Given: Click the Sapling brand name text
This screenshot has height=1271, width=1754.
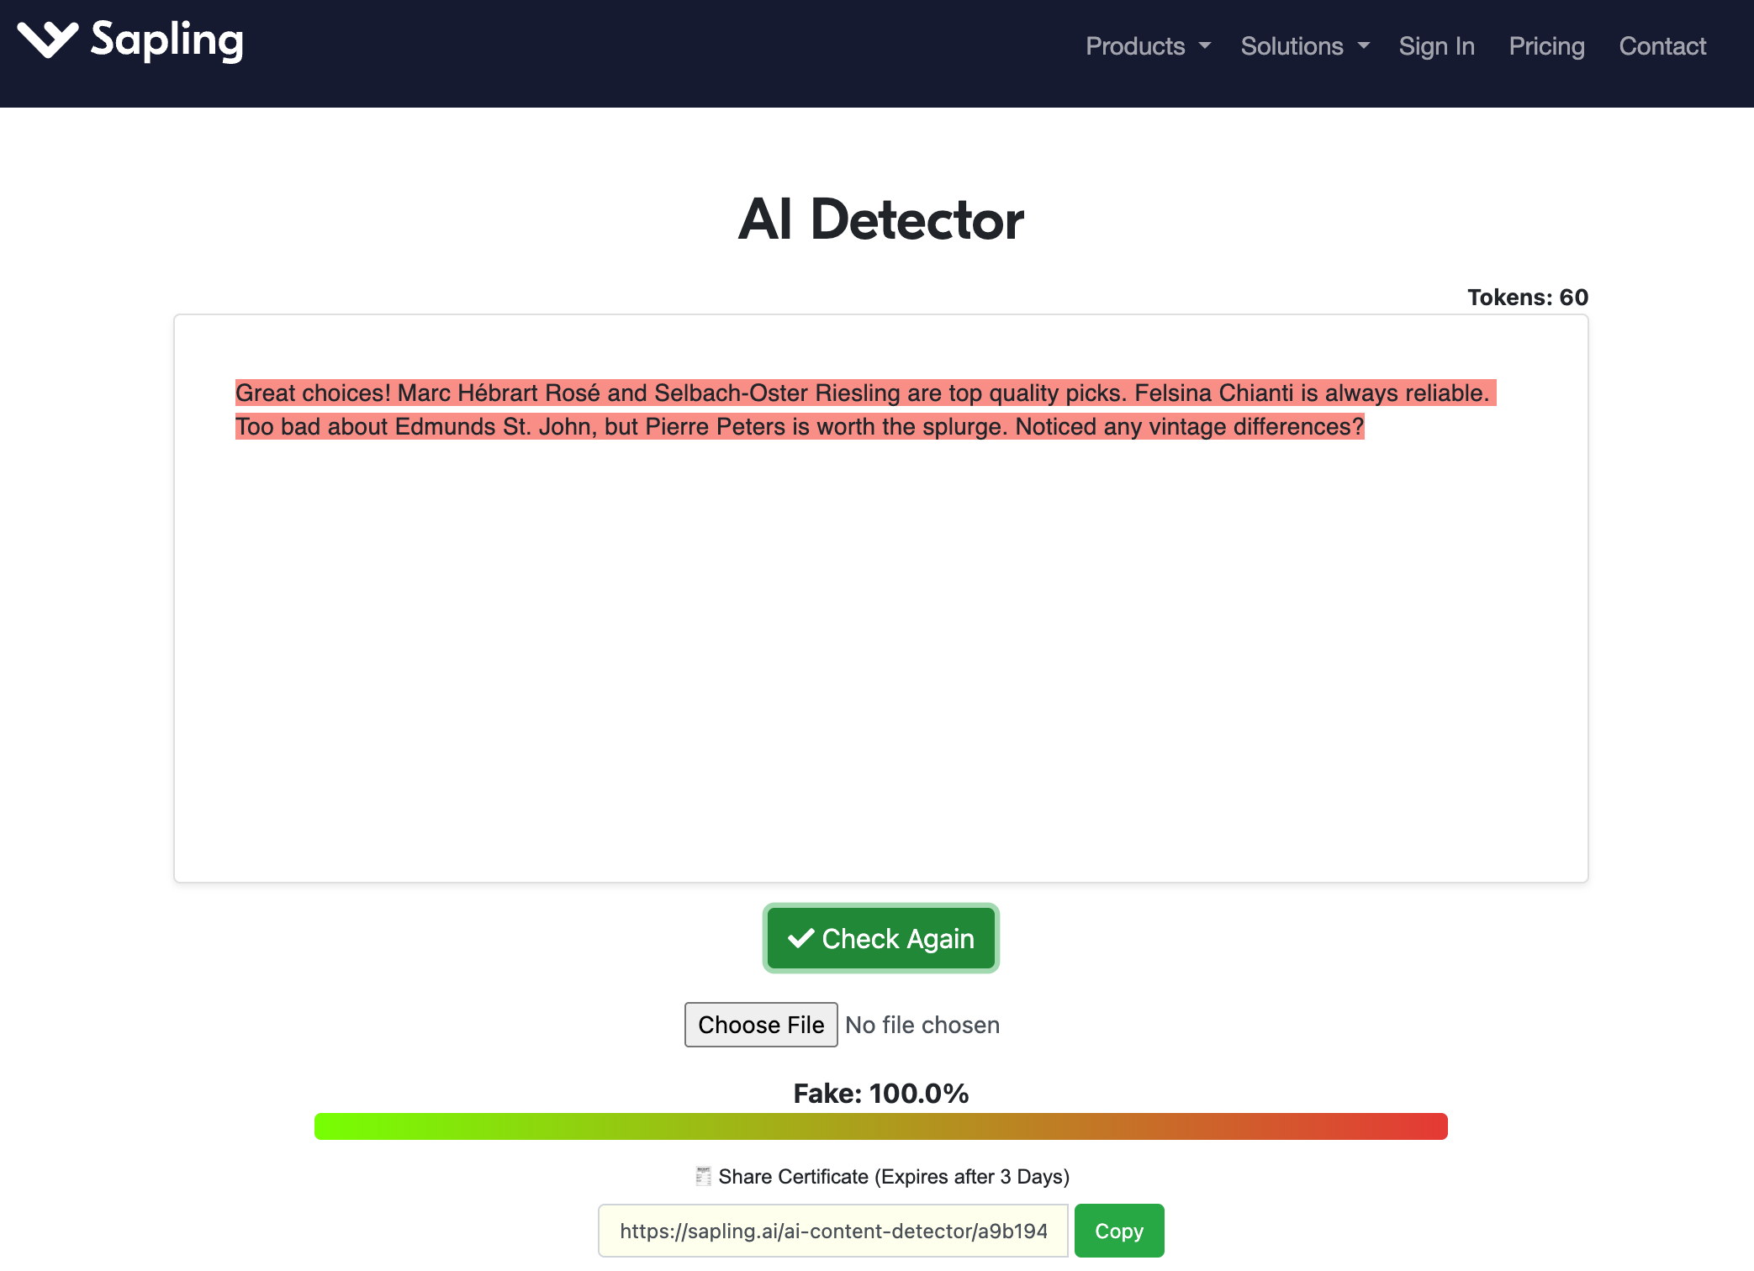Looking at the screenshot, I should coord(167,41).
